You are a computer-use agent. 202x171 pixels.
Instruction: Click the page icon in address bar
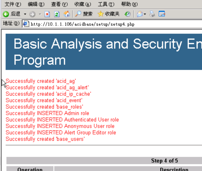pos(26,24)
